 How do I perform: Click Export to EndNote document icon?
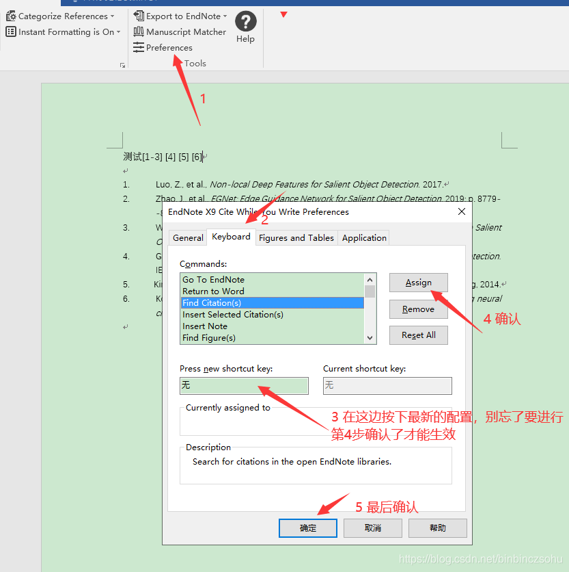pyautogui.click(x=139, y=16)
